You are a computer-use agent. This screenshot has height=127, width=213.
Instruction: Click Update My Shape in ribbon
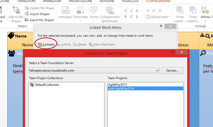(39, 8)
